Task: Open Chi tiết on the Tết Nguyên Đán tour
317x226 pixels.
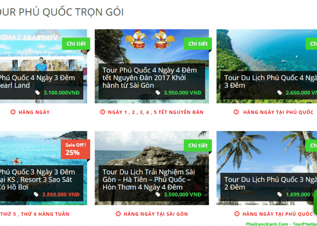Action: click(198, 43)
